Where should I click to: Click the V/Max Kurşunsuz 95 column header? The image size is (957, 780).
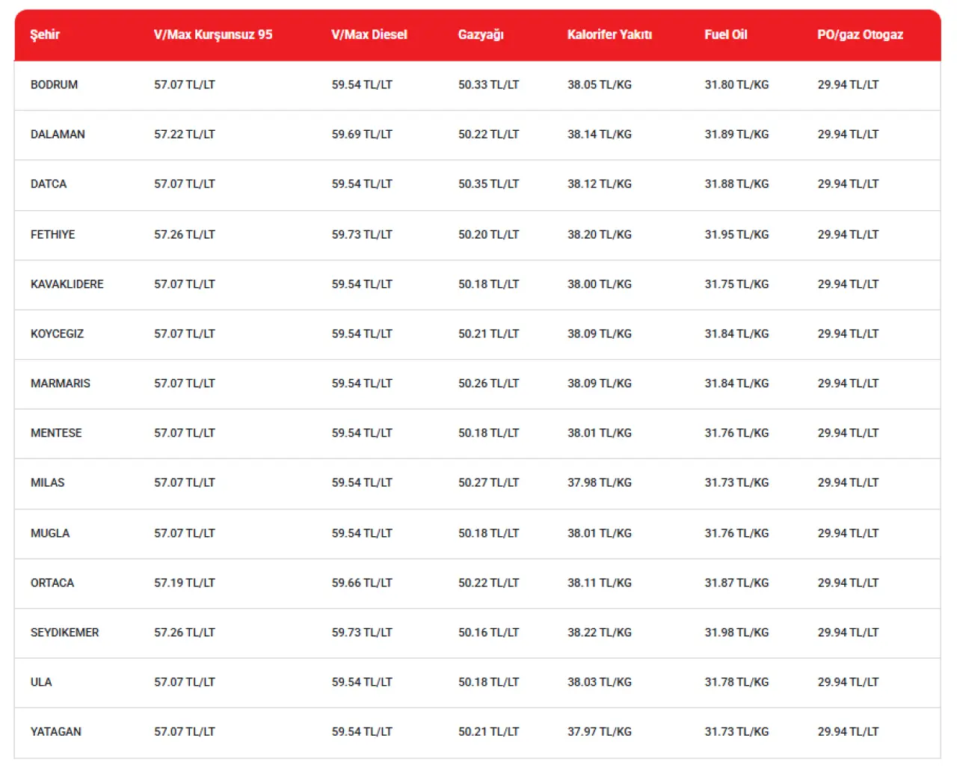[213, 34]
